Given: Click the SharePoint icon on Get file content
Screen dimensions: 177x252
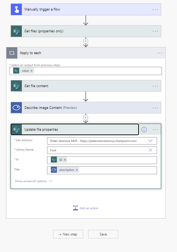Looking at the screenshot, I should 16,86.
